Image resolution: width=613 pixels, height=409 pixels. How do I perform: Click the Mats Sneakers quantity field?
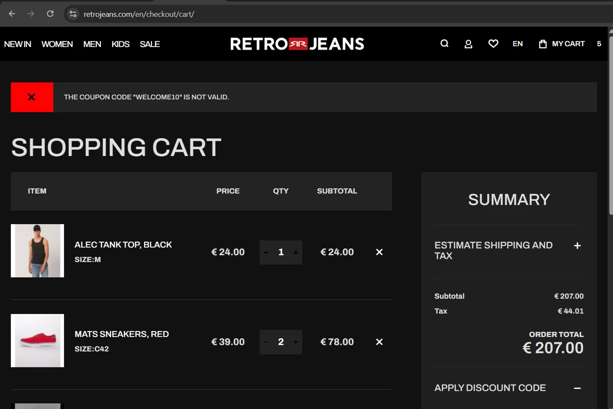[x=281, y=342]
